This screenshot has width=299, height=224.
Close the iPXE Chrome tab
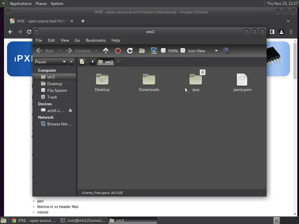[x=72, y=21]
